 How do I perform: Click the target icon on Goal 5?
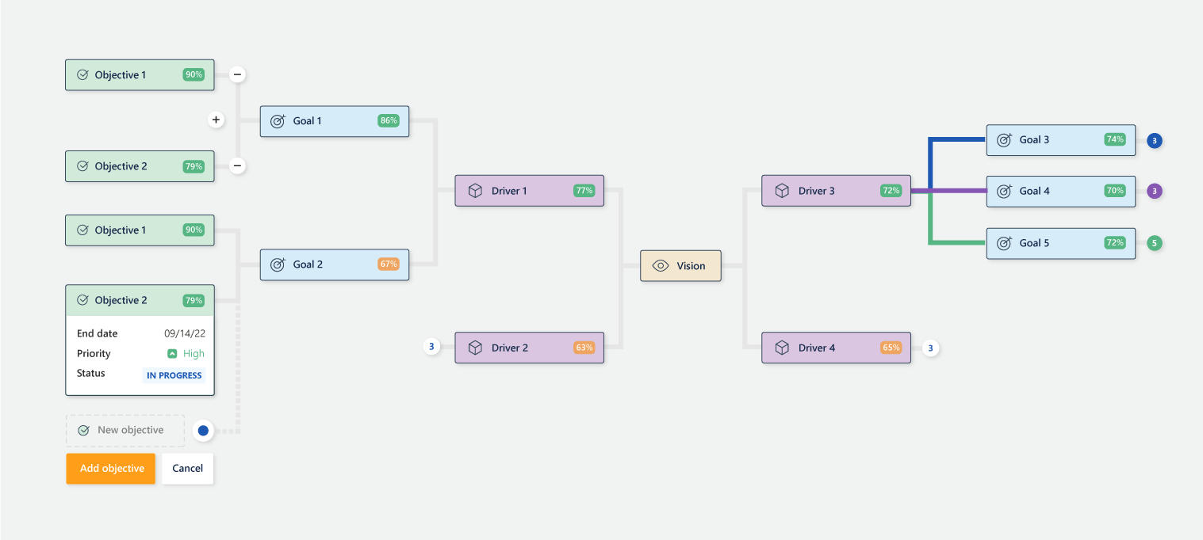click(x=1004, y=243)
